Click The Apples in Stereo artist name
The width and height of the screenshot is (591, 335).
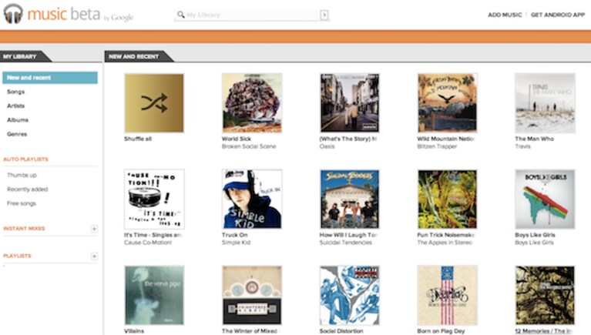[445, 243]
